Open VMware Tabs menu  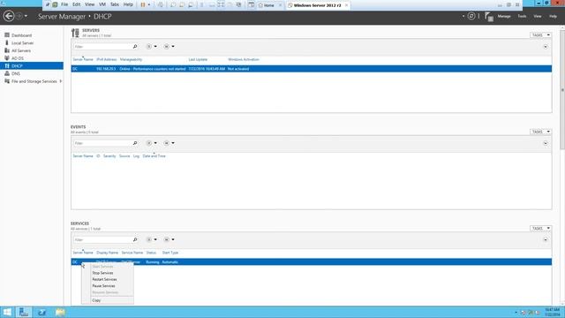[115, 4]
